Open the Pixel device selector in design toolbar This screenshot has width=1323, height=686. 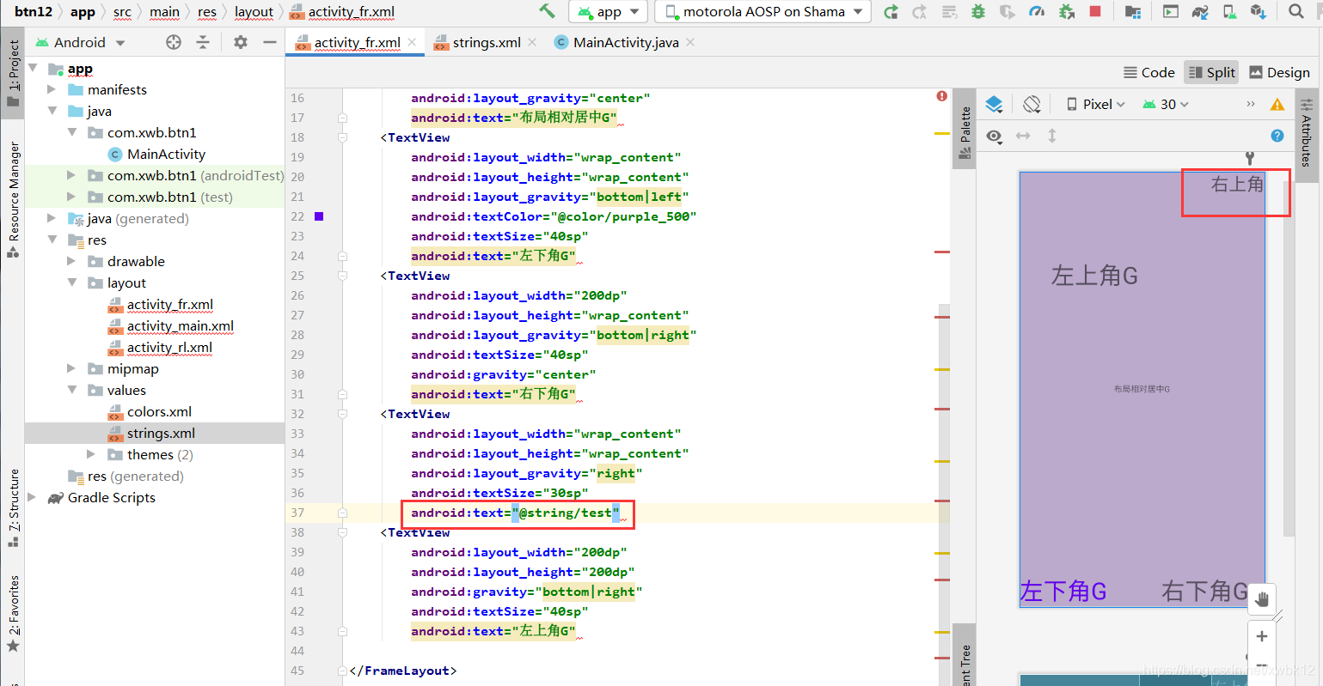tap(1094, 103)
